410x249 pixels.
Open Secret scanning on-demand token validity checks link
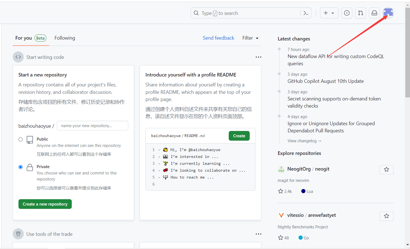pyautogui.click(x=334, y=102)
